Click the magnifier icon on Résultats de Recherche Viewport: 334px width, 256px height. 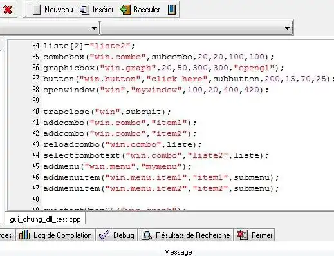(x=147, y=235)
